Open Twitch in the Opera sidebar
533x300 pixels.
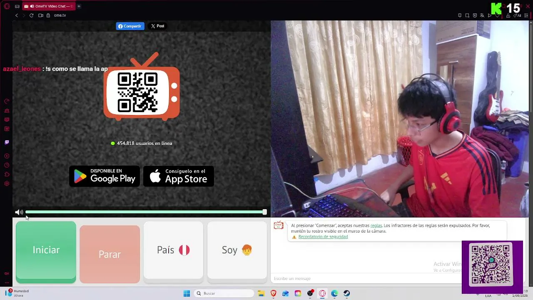[7, 142]
